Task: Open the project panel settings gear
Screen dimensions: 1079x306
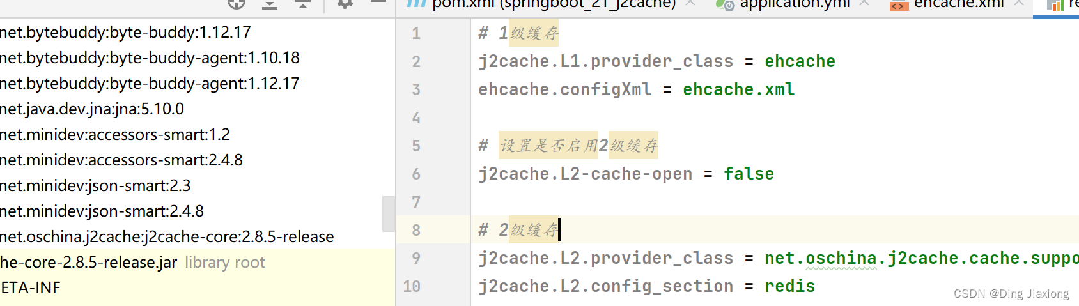Action: [x=345, y=3]
